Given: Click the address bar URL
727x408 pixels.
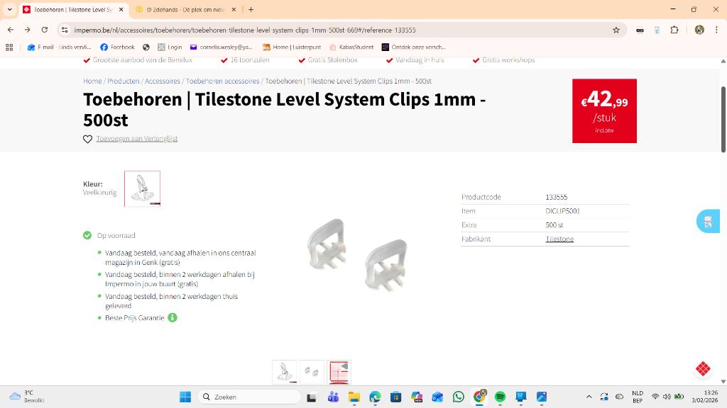Looking at the screenshot, I should [245, 30].
